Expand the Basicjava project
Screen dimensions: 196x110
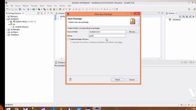(x=7, y=16)
